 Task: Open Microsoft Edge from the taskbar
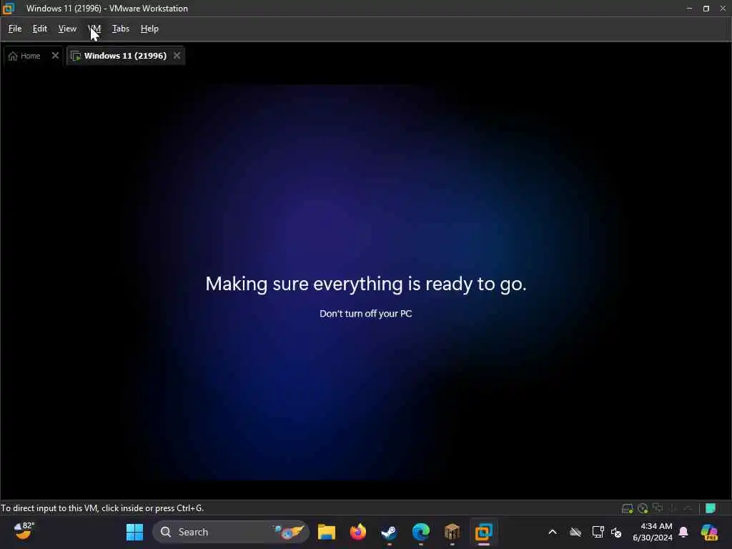coord(420,532)
